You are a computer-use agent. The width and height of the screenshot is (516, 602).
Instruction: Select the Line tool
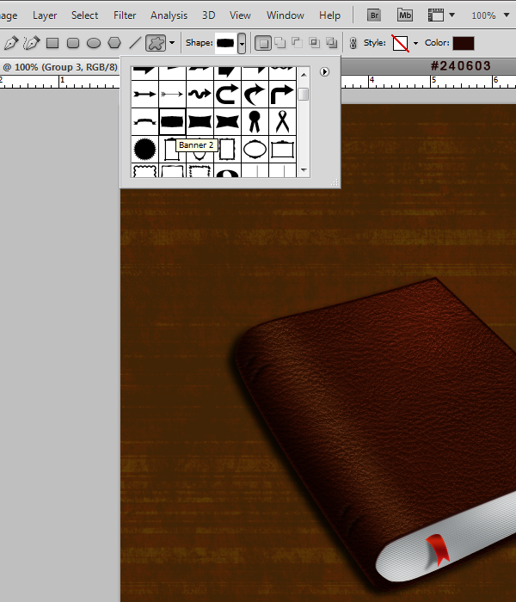pyautogui.click(x=135, y=43)
